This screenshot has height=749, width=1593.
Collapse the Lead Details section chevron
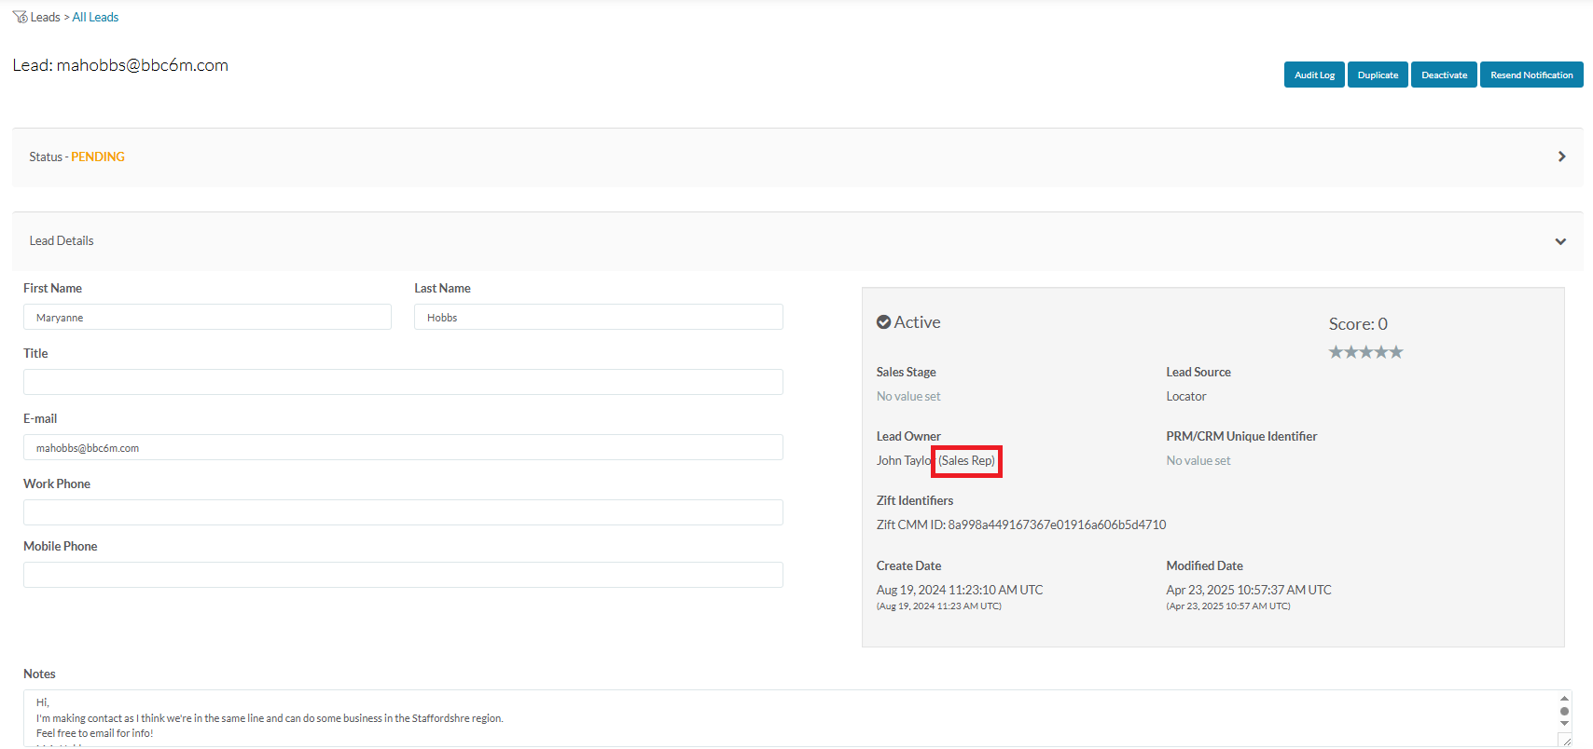coord(1560,241)
